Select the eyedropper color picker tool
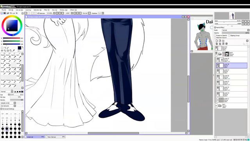Viewport: 250px width, 141px height. click(x=13, y=51)
